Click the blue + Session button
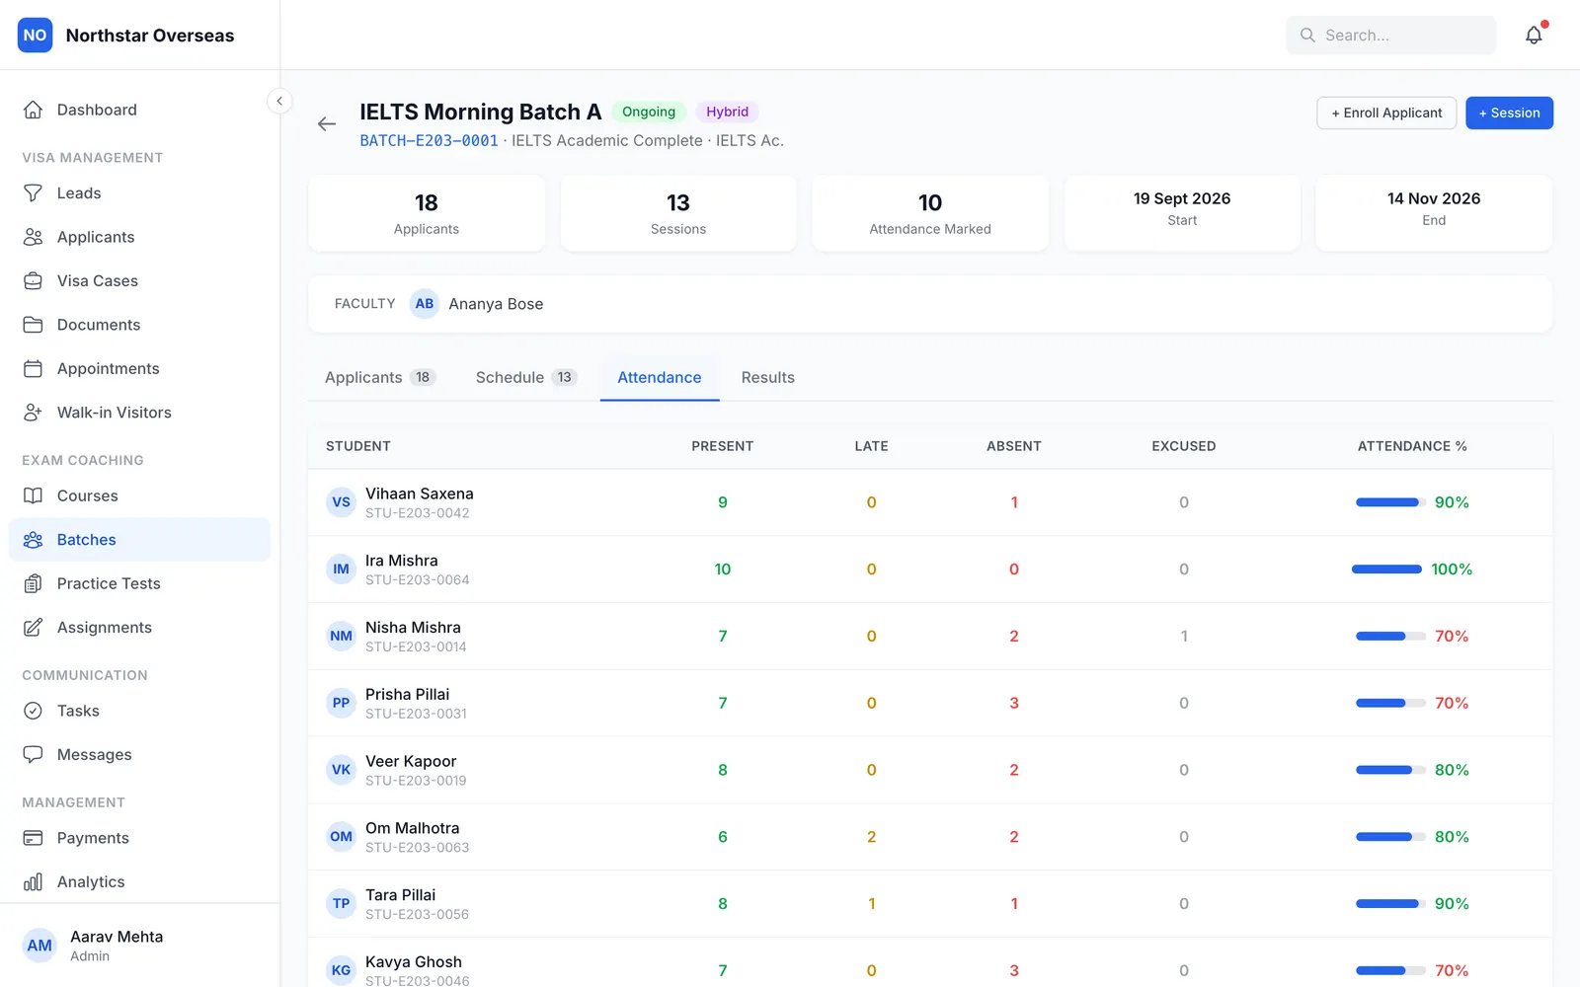1580x987 pixels. (x=1509, y=113)
